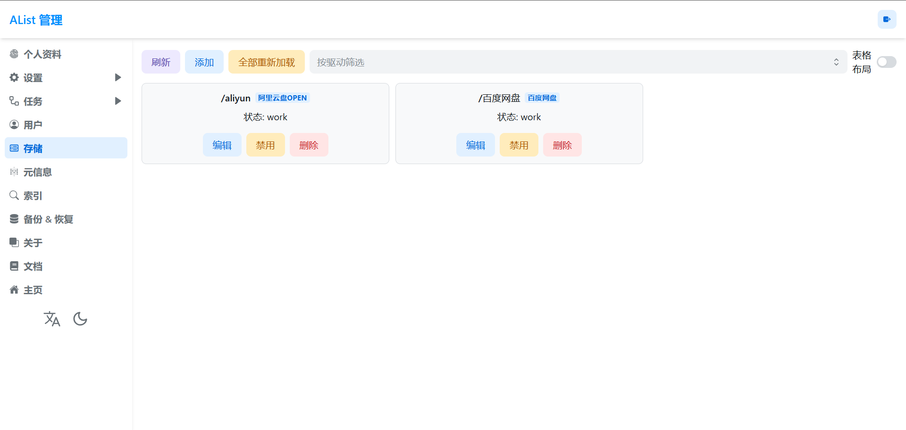Select 存储 in the sidebar

66,148
